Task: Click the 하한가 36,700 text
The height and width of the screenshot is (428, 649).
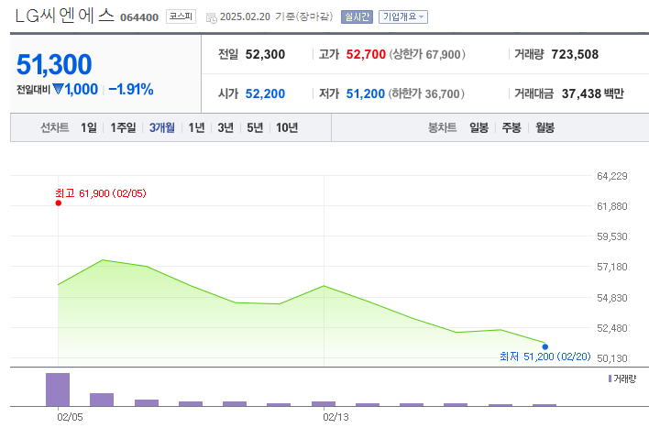Action: tap(426, 93)
